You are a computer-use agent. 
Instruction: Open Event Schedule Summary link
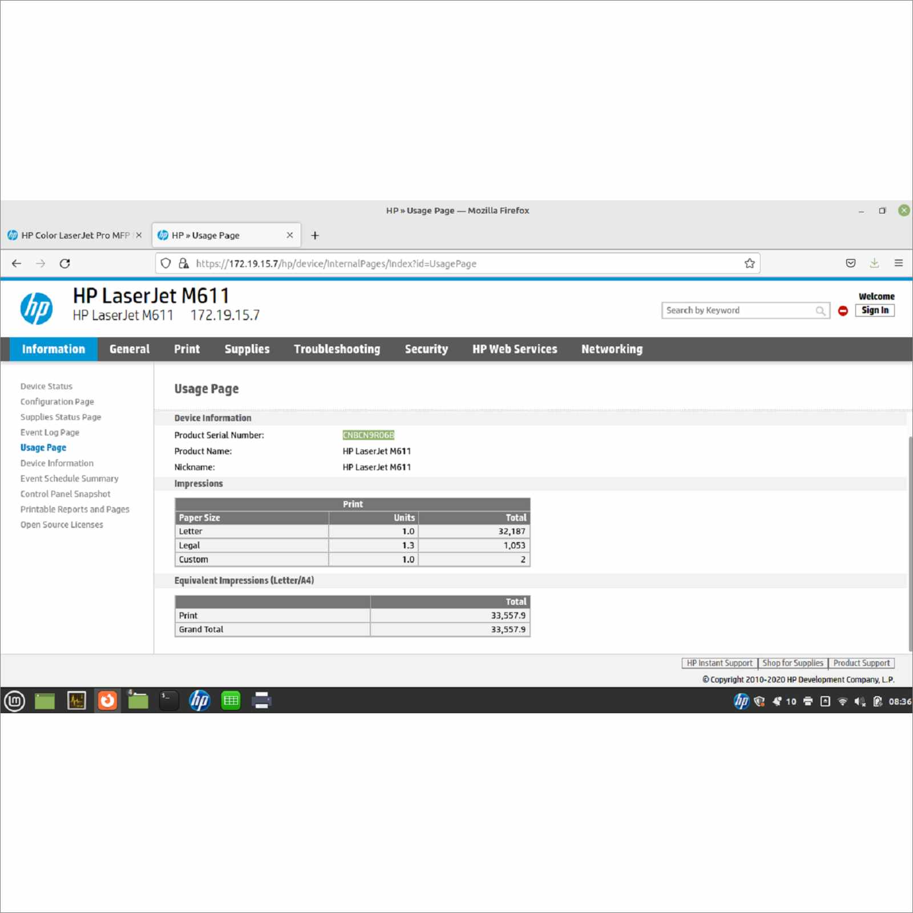(x=70, y=479)
